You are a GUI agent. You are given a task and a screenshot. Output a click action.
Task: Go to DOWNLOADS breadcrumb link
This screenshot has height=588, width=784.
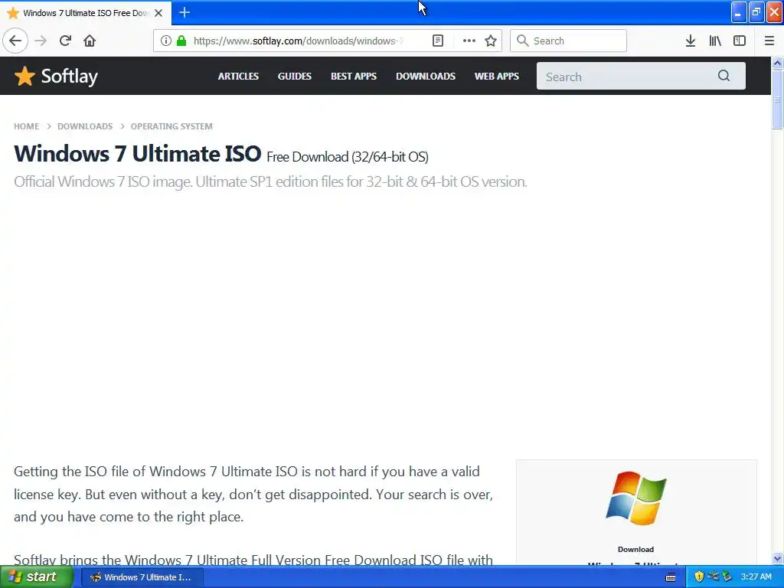85,126
